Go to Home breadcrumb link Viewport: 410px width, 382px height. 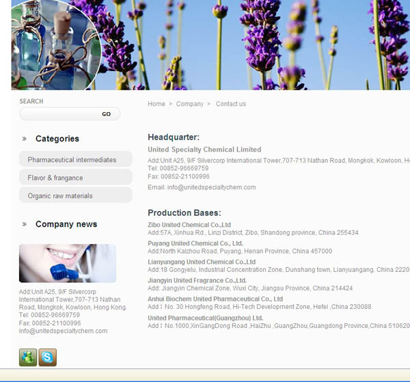point(156,104)
